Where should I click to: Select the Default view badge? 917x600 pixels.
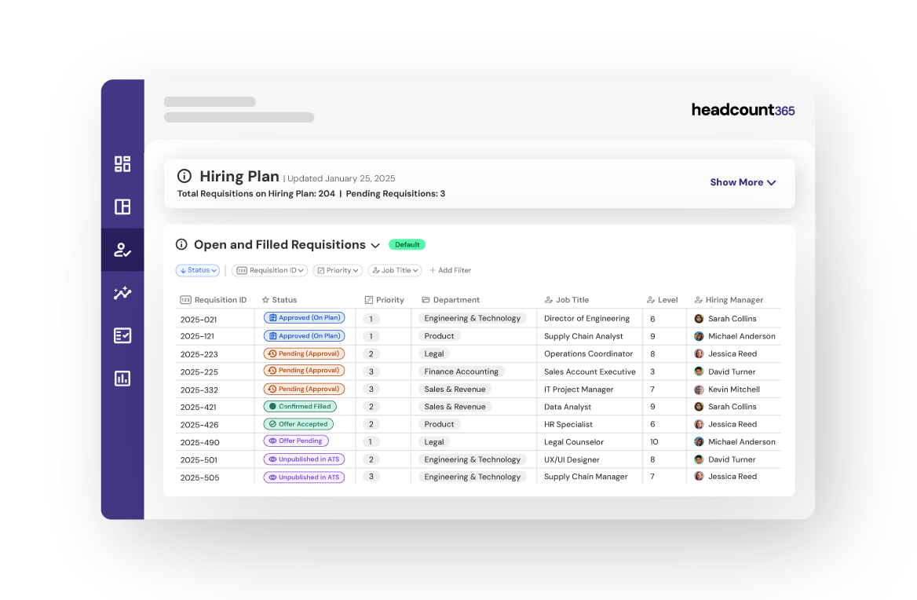407,244
